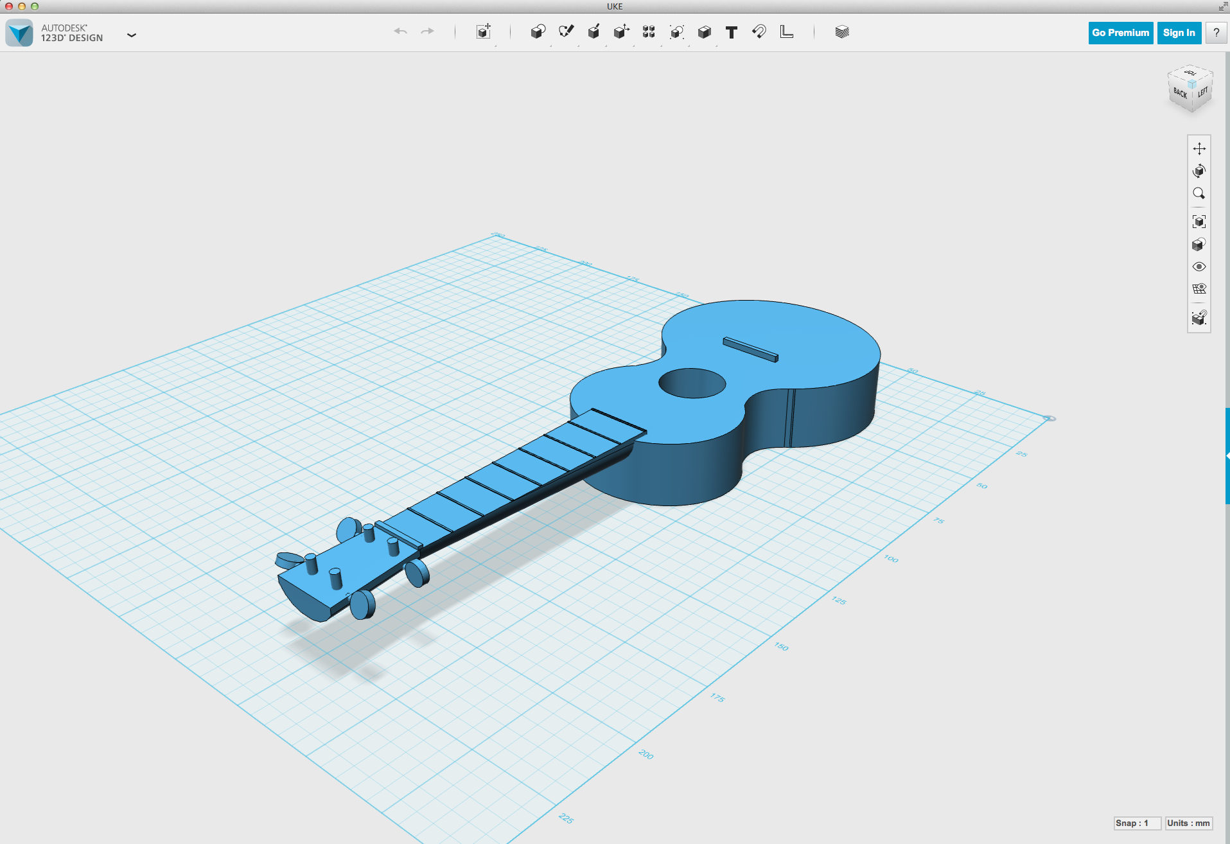Select the Zoom magnifier tool
The width and height of the screenshot is (1230, 844).
coord(1199,193)
